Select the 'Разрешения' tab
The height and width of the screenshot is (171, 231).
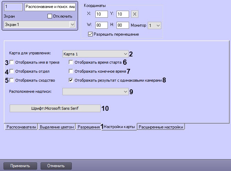click(x=88, y=127)
